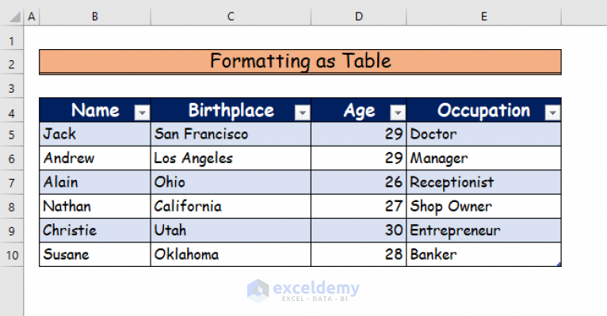This screenshot has height=316, width=607.
Task: Open the Birthplace column filter dropdown
Action: pos(303,112)
